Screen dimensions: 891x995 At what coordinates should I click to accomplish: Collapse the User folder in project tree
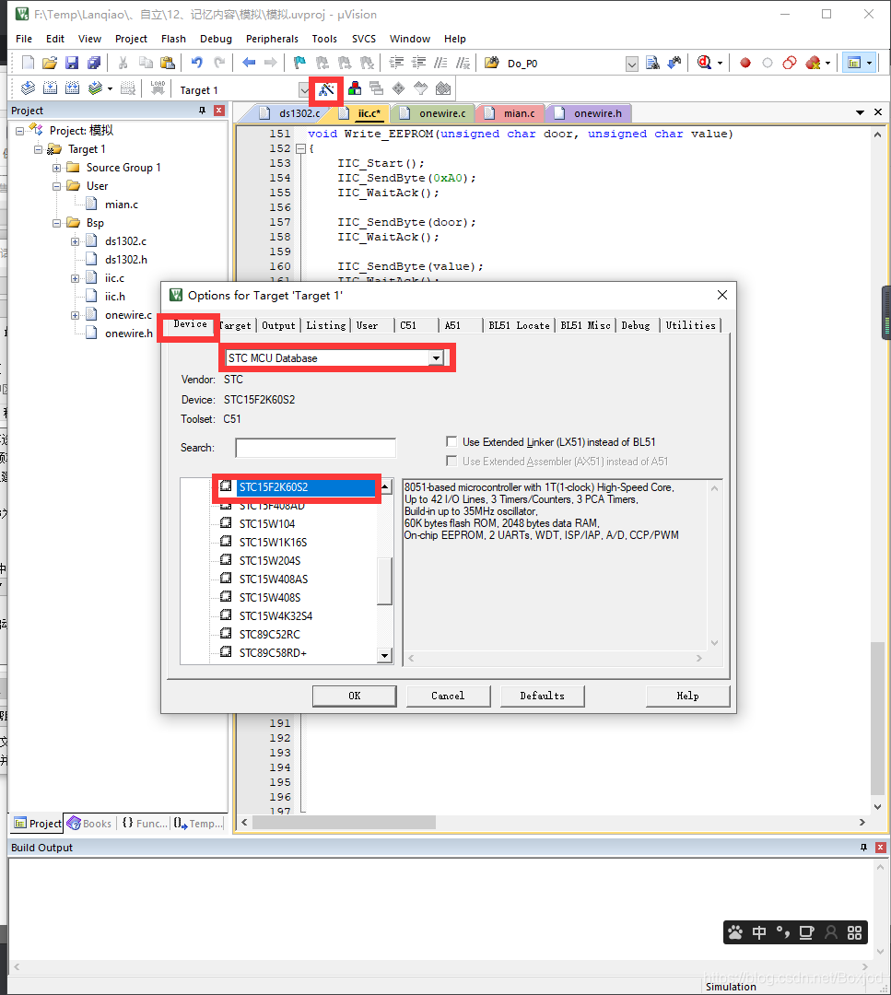[x=56, y=186]
